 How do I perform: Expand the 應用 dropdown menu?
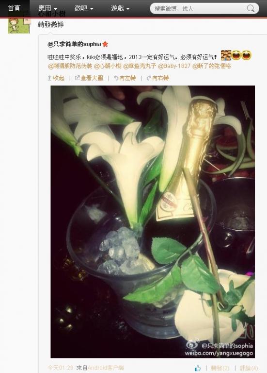pos(47,9)
